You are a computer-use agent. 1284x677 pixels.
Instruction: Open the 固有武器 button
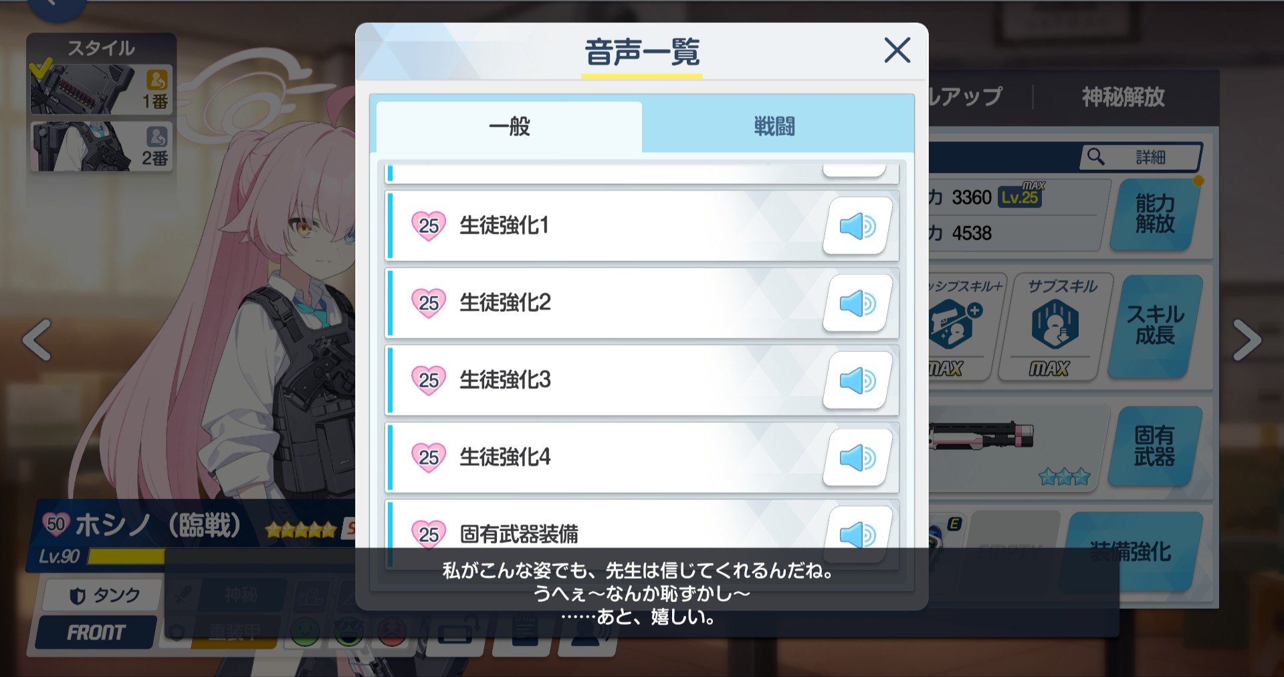(x=1155, y=446)
